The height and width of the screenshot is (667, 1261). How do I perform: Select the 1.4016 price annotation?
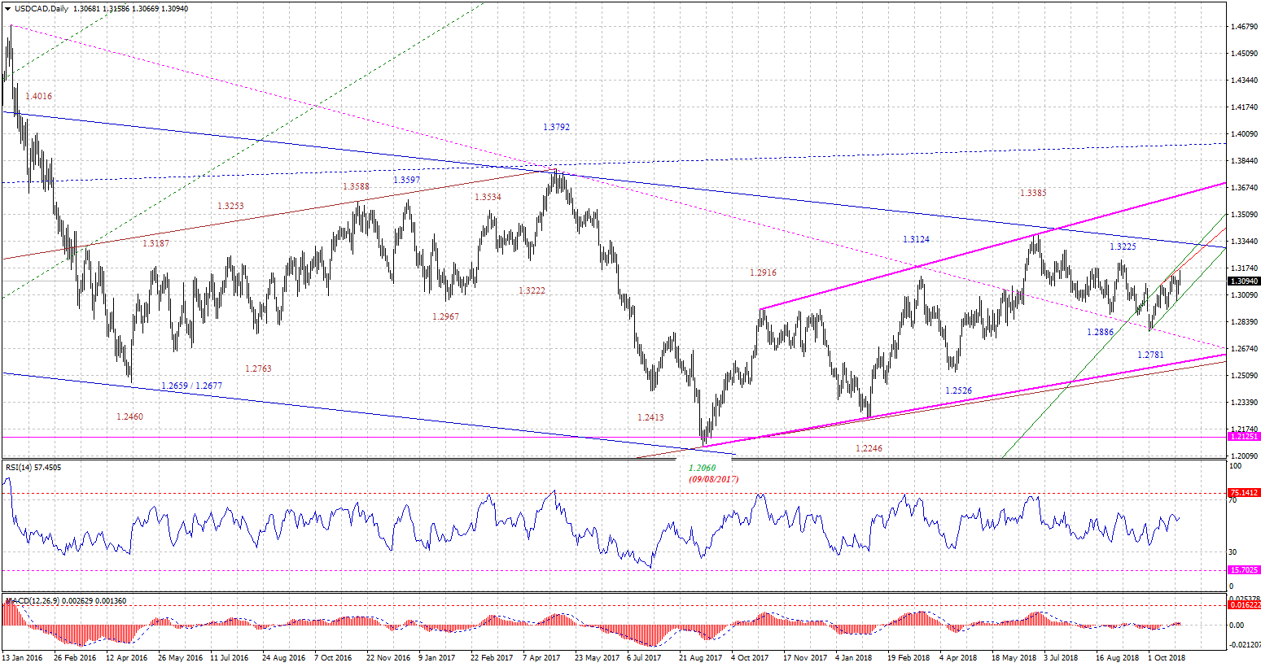coord(38,96)
